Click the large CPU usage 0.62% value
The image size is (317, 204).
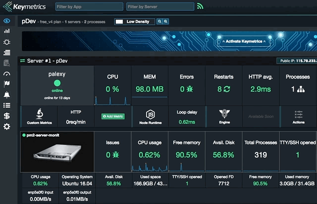150,155
